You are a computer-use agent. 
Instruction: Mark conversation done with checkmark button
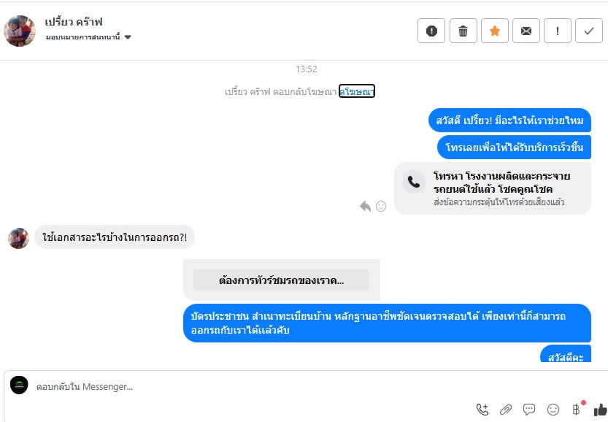pyautogui.click(x=588, y=31)
